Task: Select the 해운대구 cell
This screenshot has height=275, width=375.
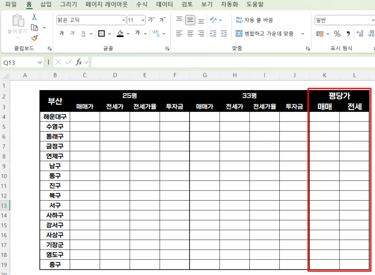Action: tap(55, 117)
